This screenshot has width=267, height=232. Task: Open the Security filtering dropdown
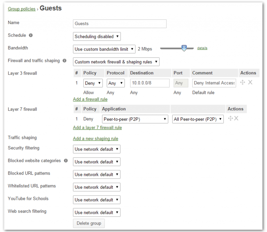point(97,149)
